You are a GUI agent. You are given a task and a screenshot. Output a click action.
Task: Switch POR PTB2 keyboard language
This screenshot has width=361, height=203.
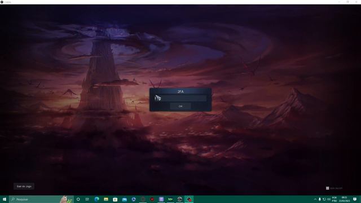pyautogui.click(x=334, y=199)
